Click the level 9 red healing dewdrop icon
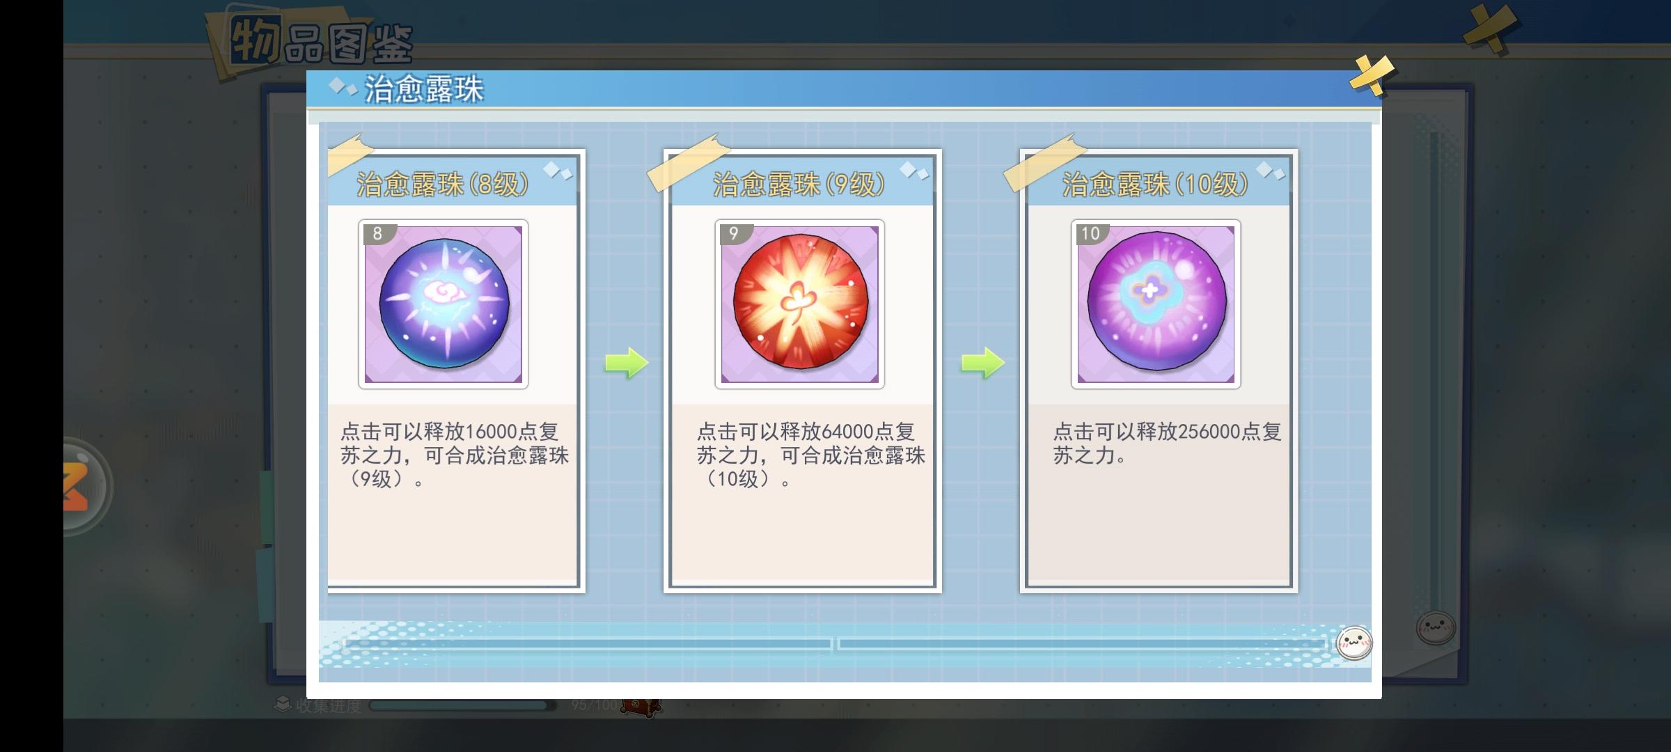The width and height of the screenshot is (1671, 752). point(800,304)
